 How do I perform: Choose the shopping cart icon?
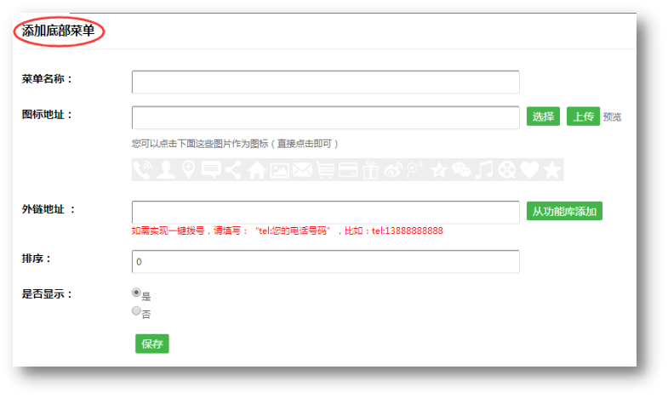(x=325, y=170)
